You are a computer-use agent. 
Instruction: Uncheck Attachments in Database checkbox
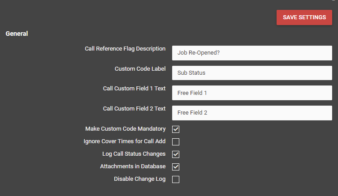(x=176, y=167)
